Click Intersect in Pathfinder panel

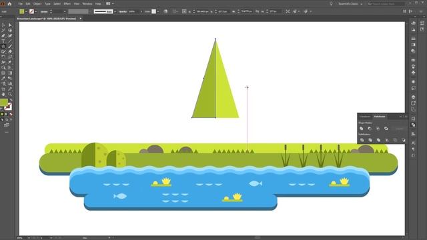click(378, 129)
